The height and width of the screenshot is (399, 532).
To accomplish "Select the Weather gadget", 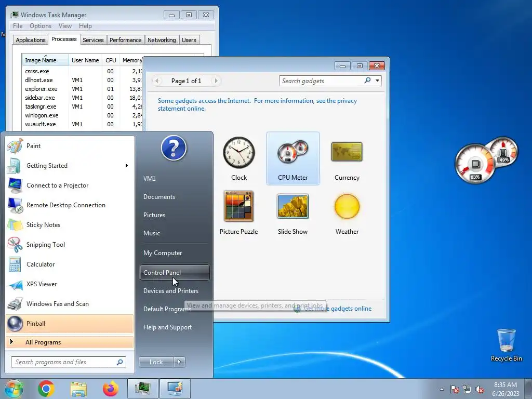I will 347,212.
